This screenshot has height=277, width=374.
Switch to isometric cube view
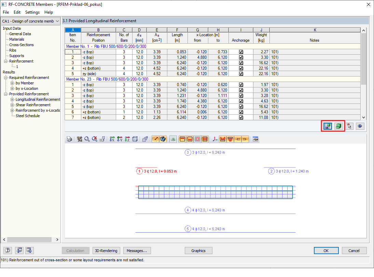click(135, 139)
